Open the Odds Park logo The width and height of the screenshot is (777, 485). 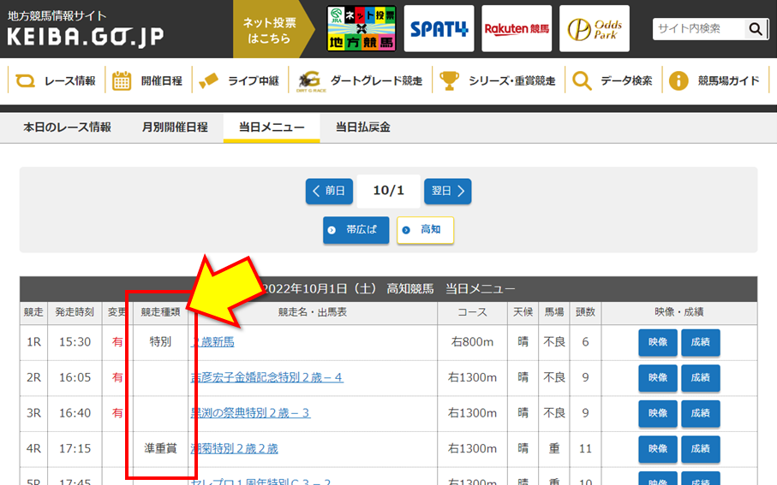595,29
